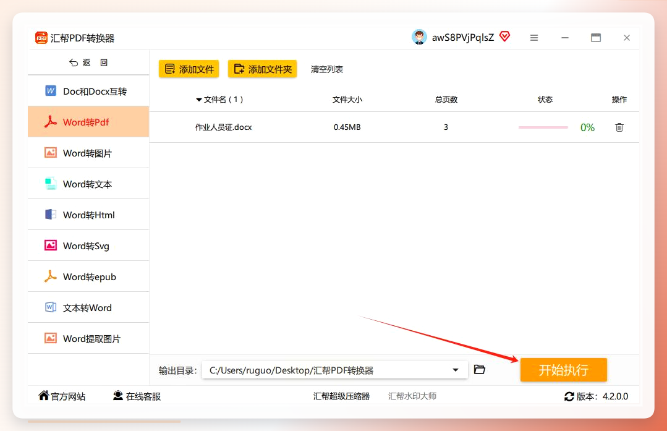
Task: Click the 开始执行 button
Action: pyautogui.click(x=563, y=370)
